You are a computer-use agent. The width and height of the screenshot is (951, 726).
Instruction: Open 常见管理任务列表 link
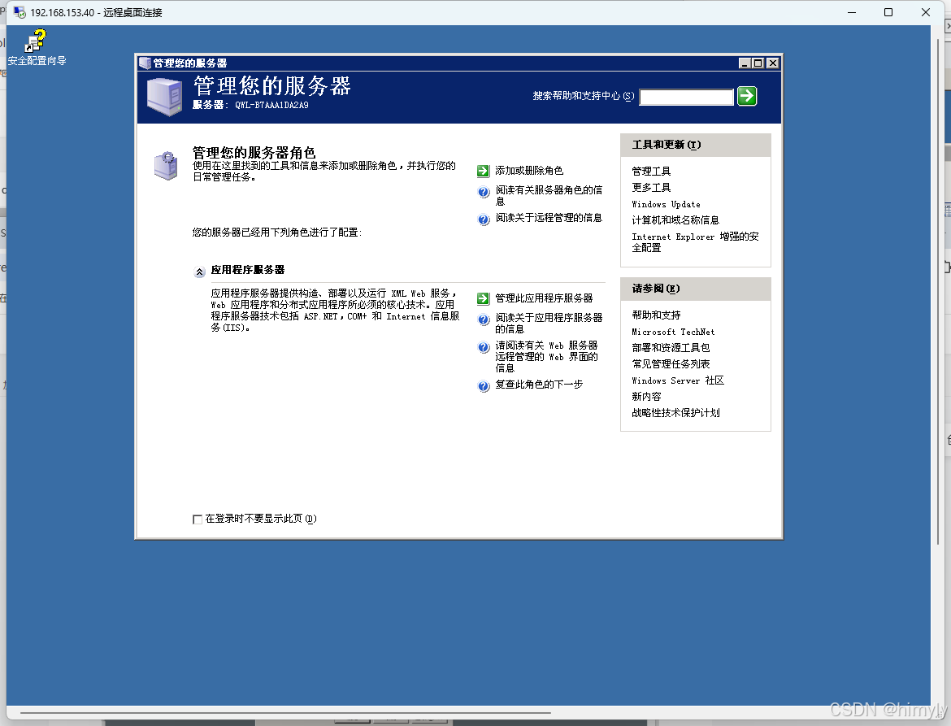pyautogui.click(x=671, y=364)
